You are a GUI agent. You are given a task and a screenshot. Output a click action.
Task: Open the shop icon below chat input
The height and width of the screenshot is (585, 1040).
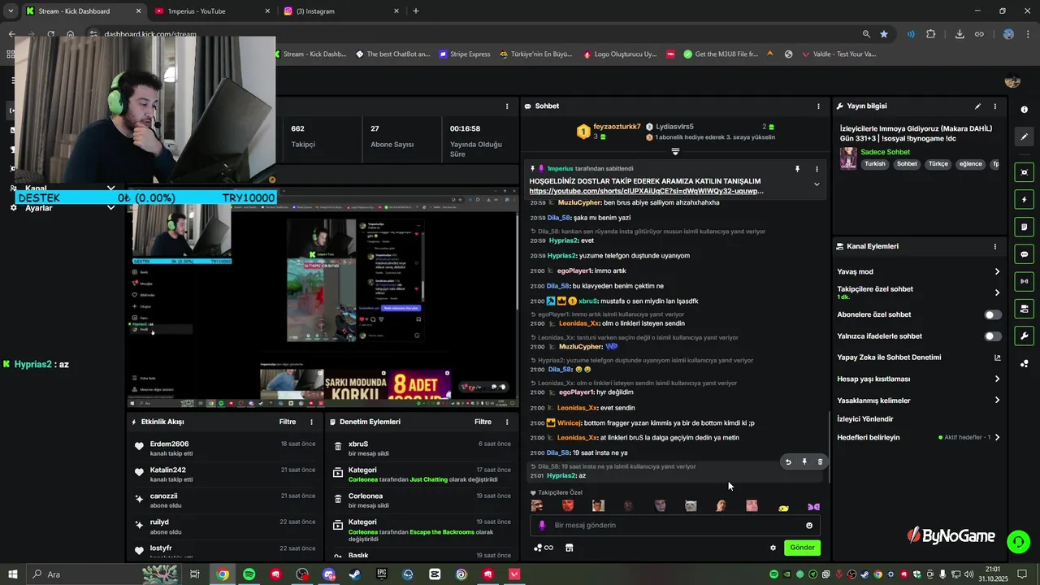click(569, 548)
